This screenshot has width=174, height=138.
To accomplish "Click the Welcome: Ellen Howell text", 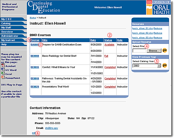I will (108, 7).
